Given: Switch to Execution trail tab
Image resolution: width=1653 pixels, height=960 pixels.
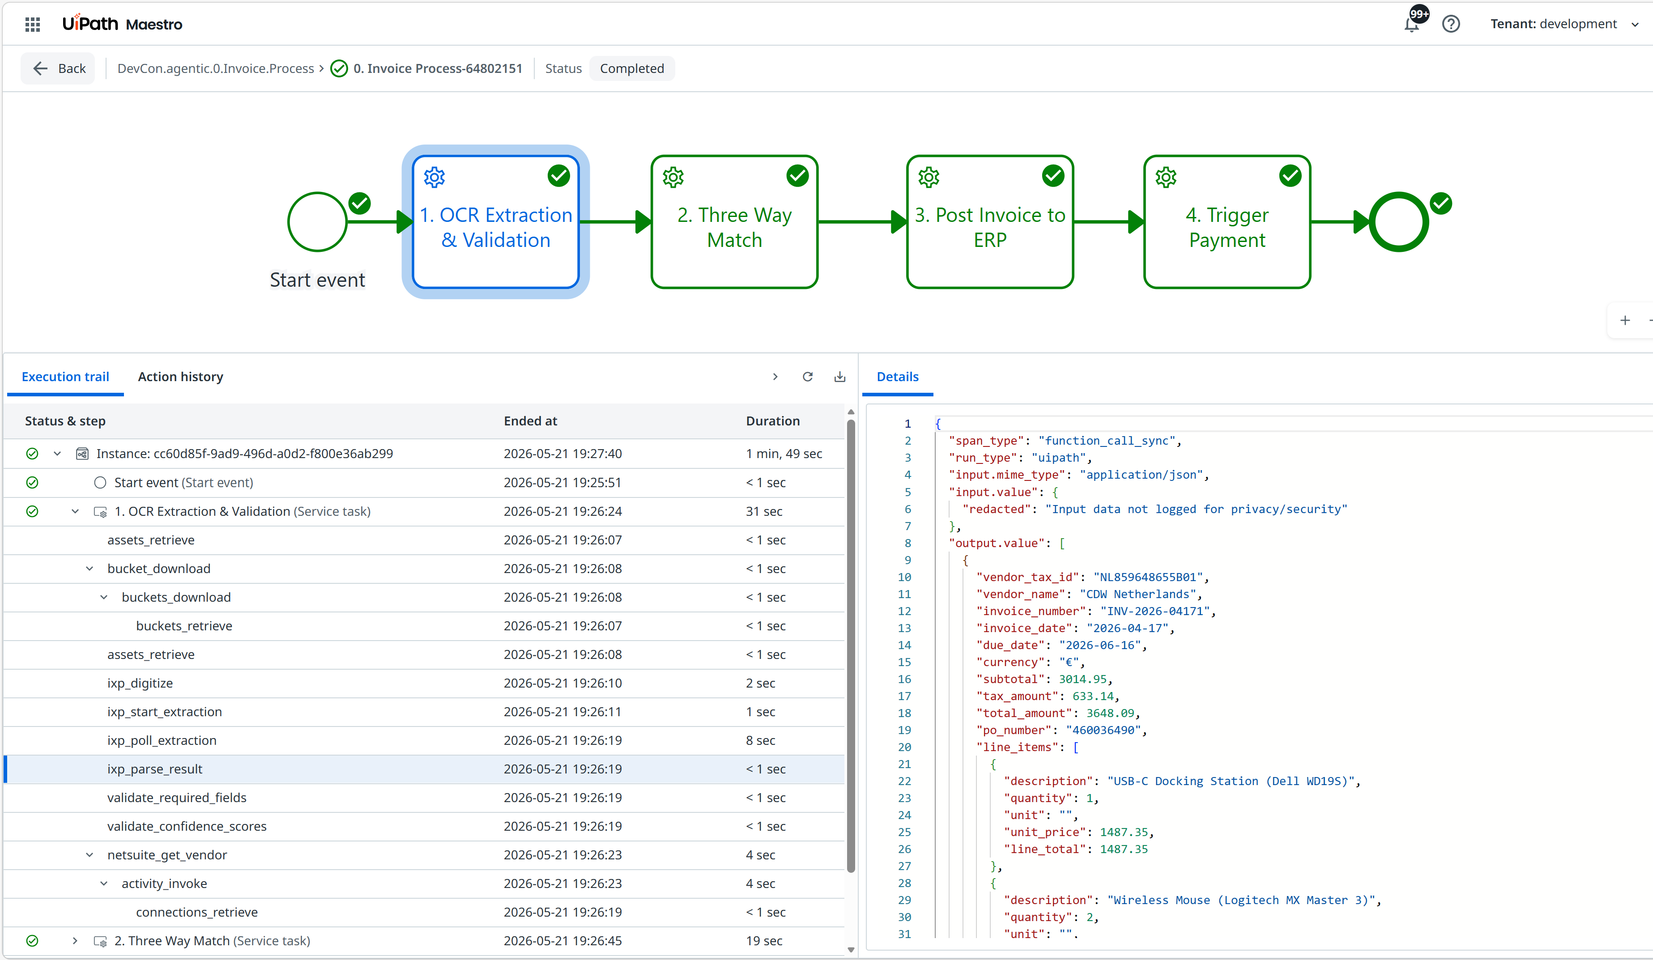Looking at the screenshot, I should 65,376.
